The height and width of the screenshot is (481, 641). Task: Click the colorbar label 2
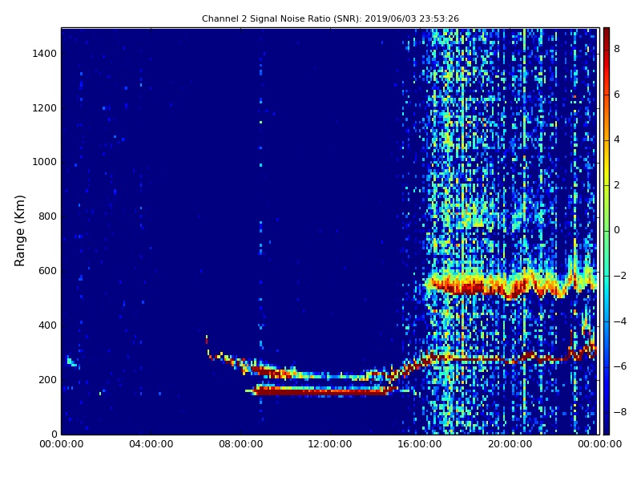pyautogui.click(x=617, y=185)
